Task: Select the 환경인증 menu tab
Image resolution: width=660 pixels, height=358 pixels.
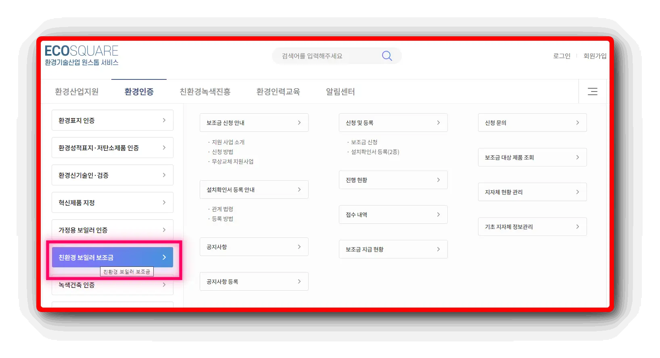Action: coord(139,92)
